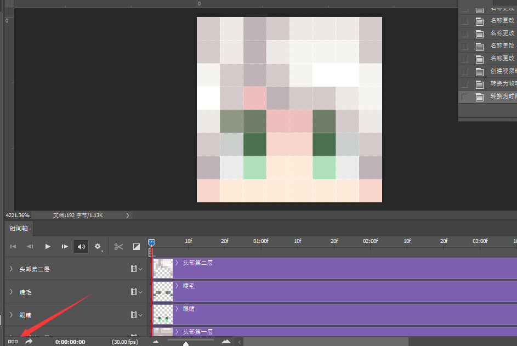Select highlighted 转换为时间 history state text
This screenshot has width=517, height=346.
(503, 96)
